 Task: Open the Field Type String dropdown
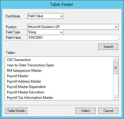click(46, 32)
